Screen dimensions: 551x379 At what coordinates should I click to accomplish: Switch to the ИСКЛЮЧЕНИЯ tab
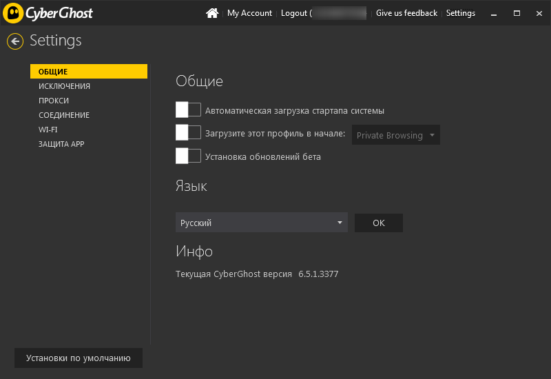[64, 86]
